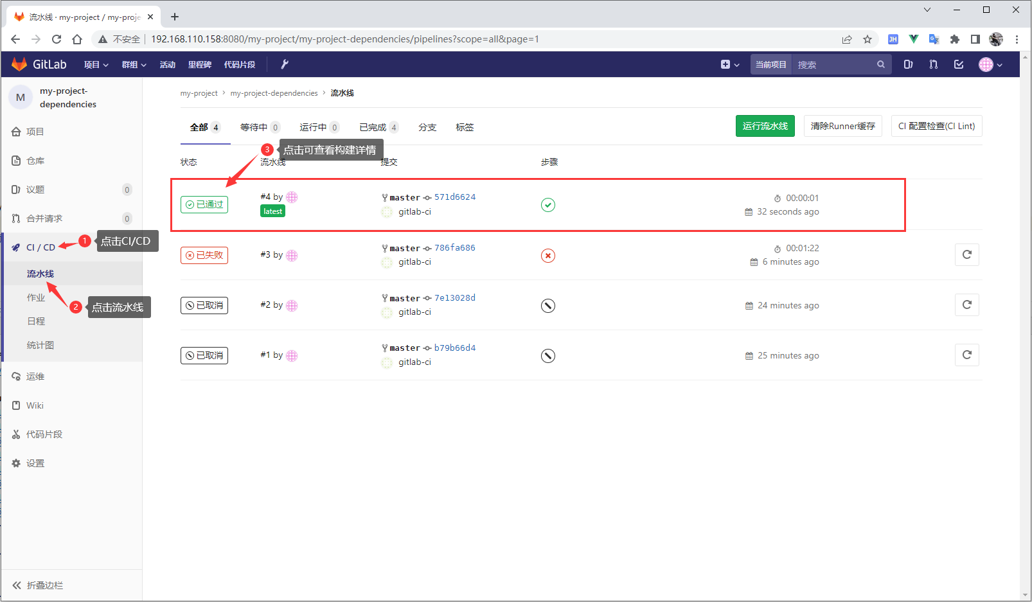Open Wiki in the sidebar
Screen dimensions: 1032x602
(x=72, y=405)
